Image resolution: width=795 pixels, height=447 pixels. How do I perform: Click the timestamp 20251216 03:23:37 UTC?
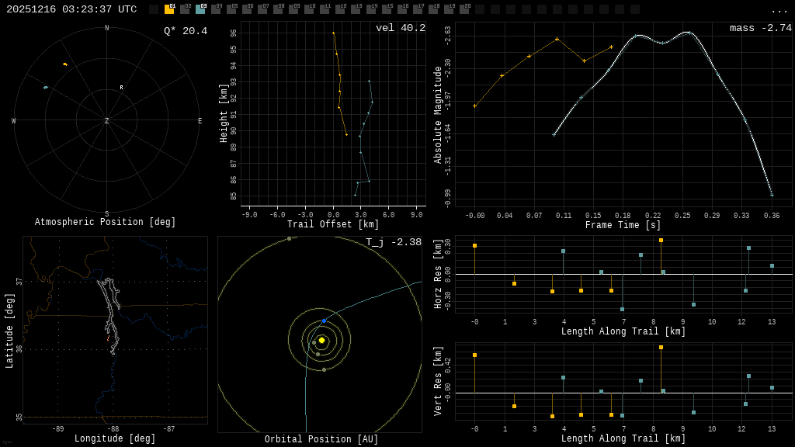71,9
